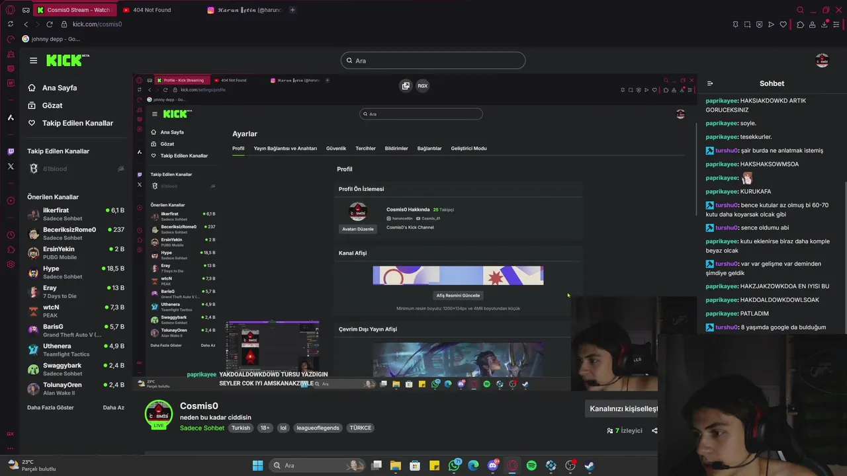Open Swaggybark channel
This screenshot has height=476, width=847.
76,369
